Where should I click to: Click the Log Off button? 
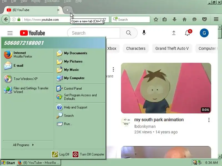coord(60,154)
